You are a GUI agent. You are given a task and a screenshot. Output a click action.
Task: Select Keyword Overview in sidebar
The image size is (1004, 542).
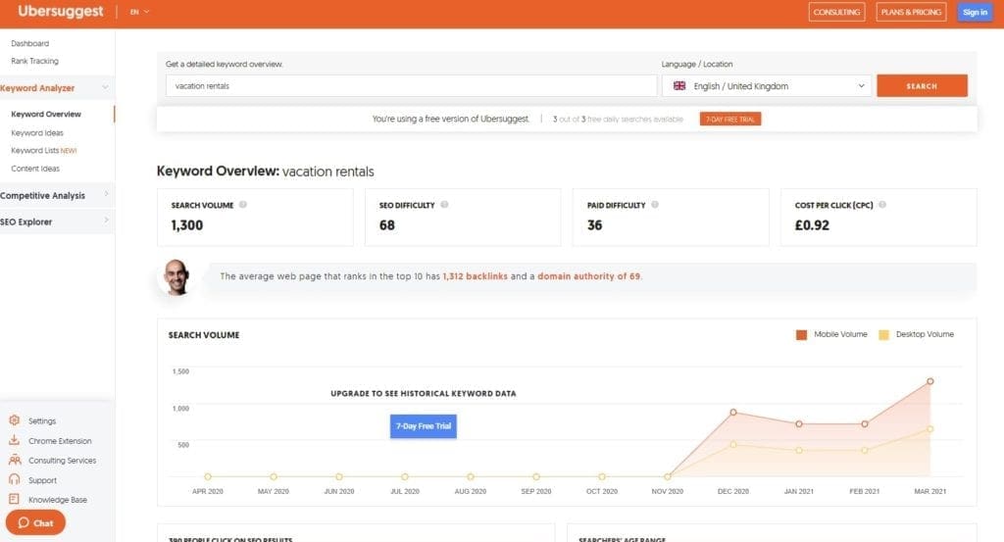[46, 114]
